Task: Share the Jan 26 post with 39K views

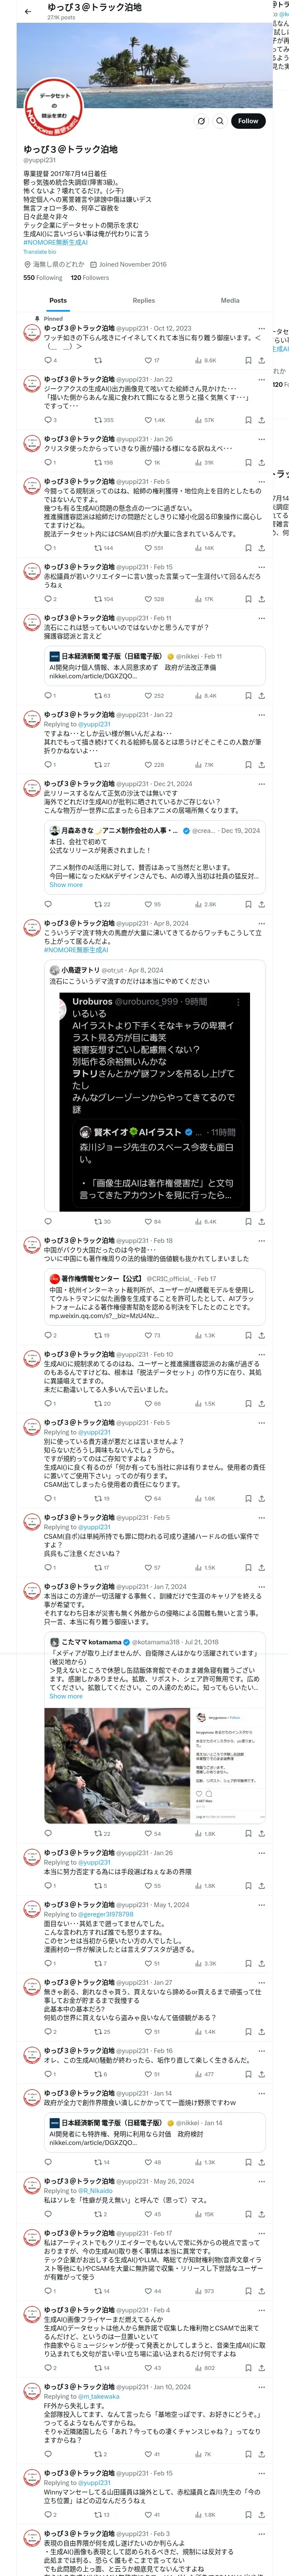Action: coord(261,463)
